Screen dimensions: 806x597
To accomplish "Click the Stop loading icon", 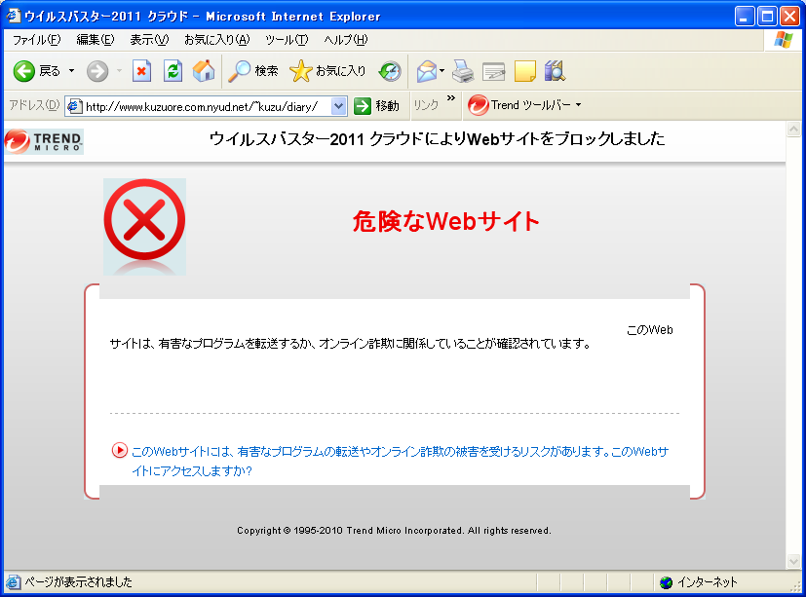I will tap(141, 71).
